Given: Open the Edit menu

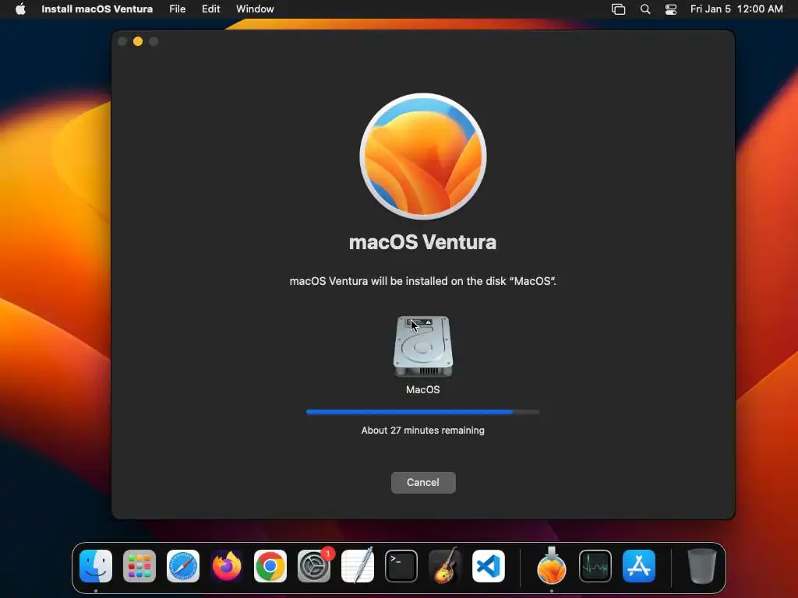Looking at the screenshot, I should (x=210, y=9).
